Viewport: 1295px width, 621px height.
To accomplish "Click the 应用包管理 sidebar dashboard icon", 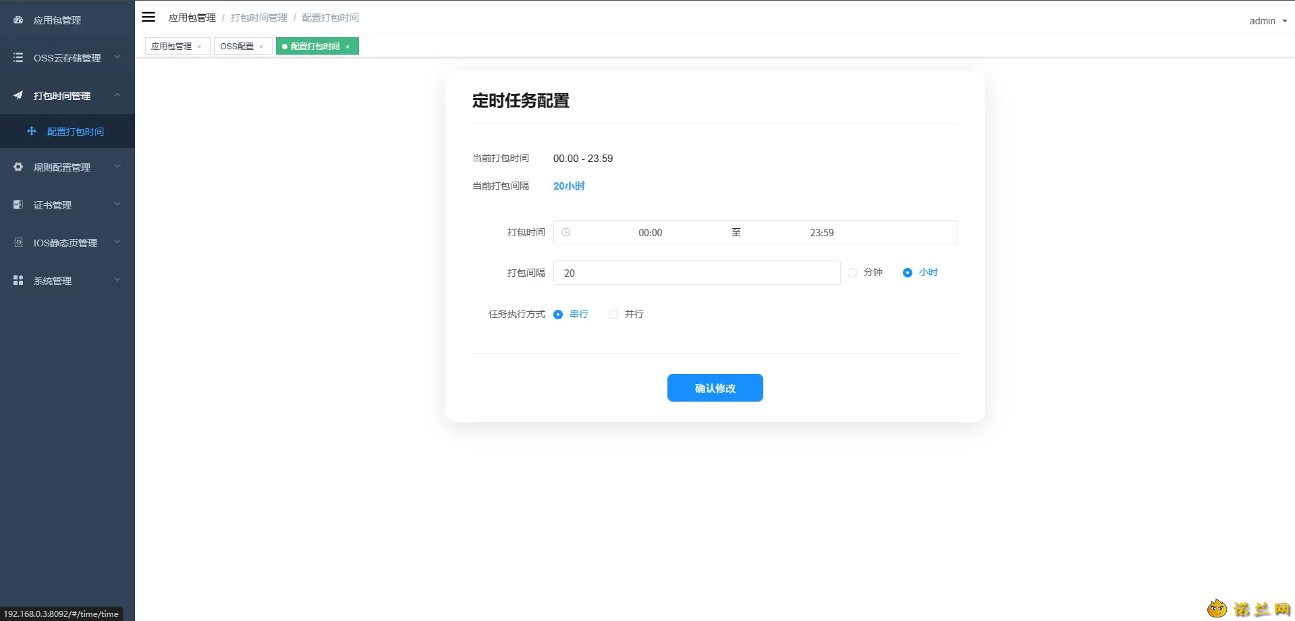I will 18,20.
